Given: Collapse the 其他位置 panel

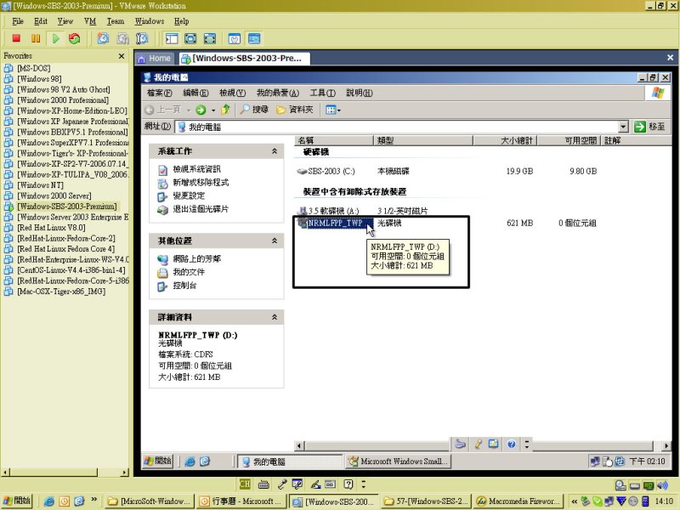Looking at the screenshot, I should coord(275,241).
